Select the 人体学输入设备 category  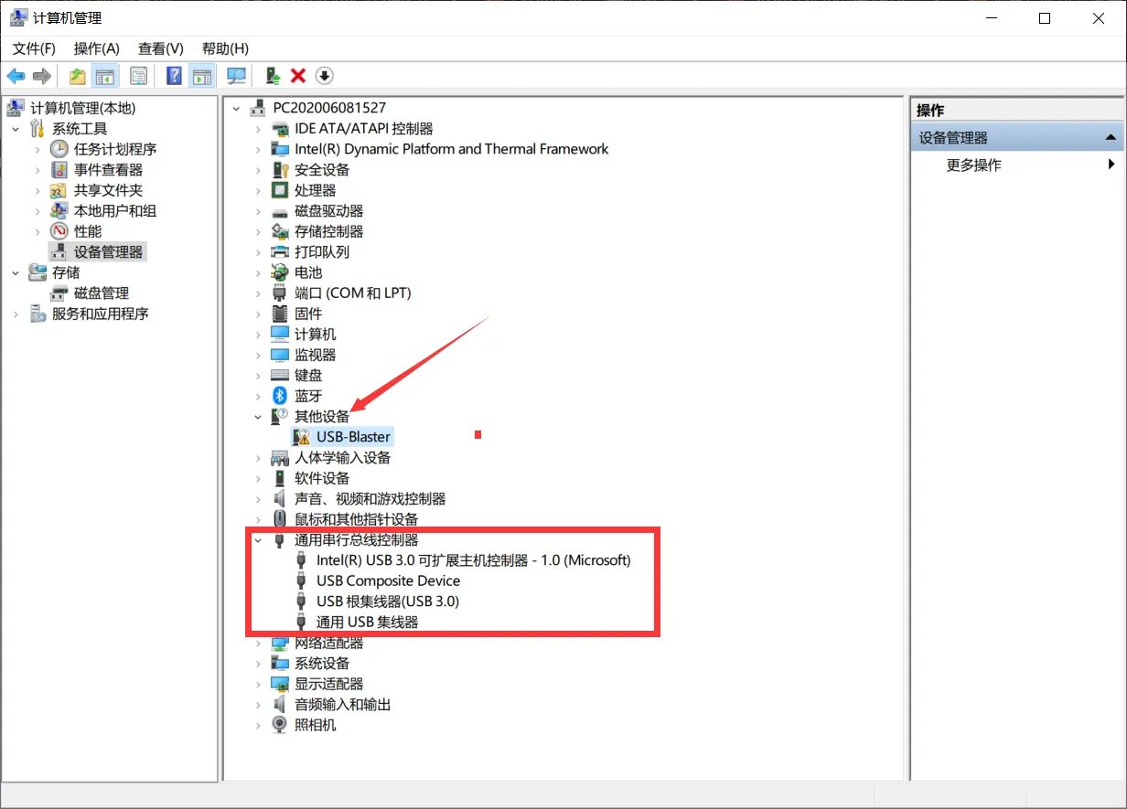(343, 458)
